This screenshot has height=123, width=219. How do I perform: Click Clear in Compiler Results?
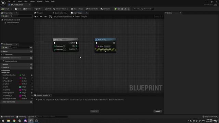[158, 111]
